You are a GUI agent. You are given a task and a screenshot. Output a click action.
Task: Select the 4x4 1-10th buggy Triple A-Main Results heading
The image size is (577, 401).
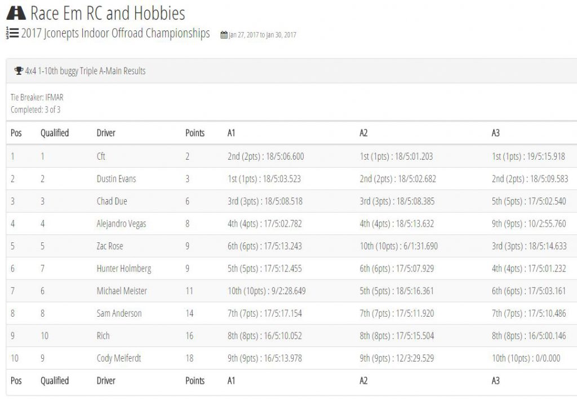[x=86, y=71]
